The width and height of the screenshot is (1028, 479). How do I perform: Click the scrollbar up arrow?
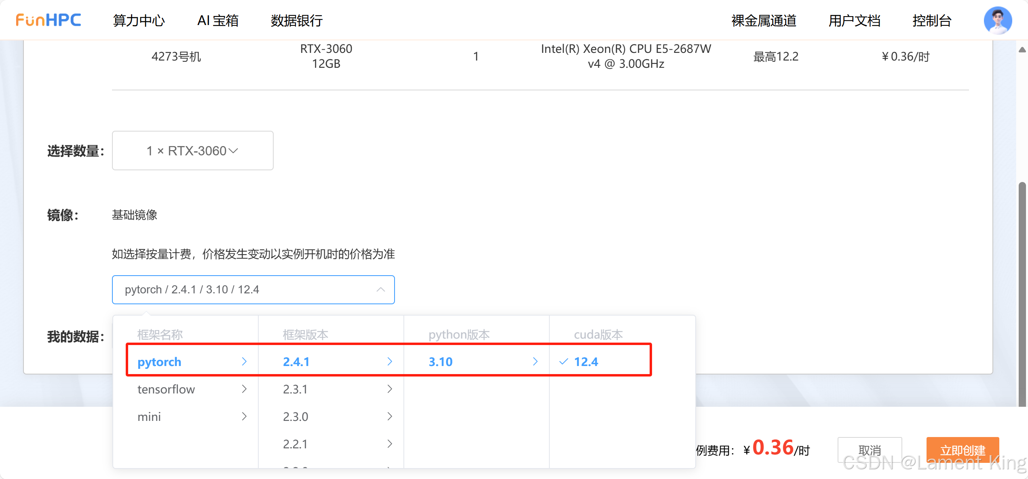coord(1022,50)
